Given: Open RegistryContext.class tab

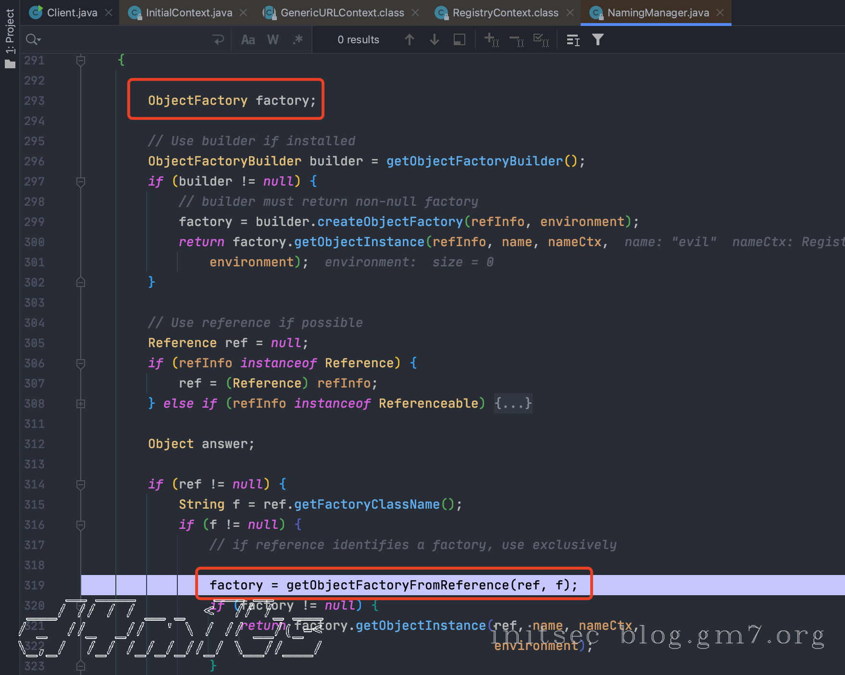Looking at the screenshot, I should [x=505, y=13].
